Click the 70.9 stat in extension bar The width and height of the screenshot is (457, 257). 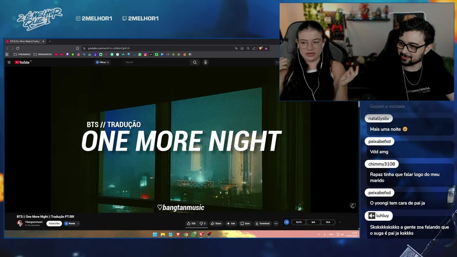click(x=328, y=222)
